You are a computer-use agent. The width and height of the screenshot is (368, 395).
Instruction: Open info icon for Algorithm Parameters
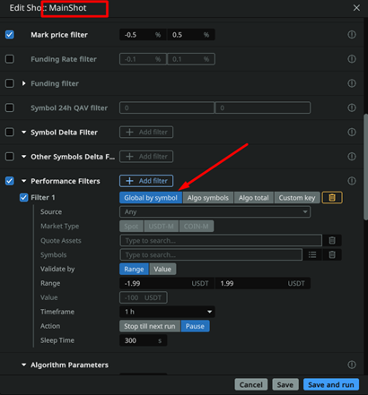point(352,365)
